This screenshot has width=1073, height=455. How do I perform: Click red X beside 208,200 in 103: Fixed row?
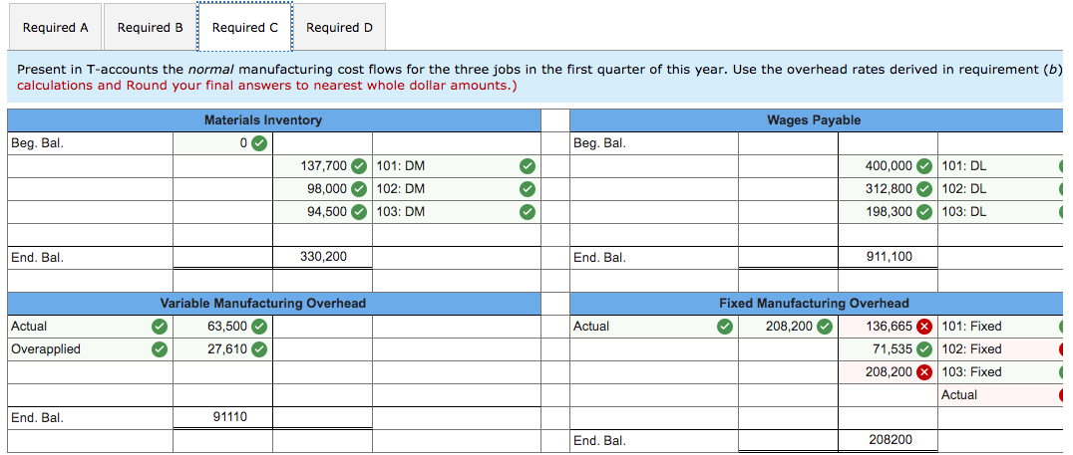pyautogui.click(x=923, y=372)
